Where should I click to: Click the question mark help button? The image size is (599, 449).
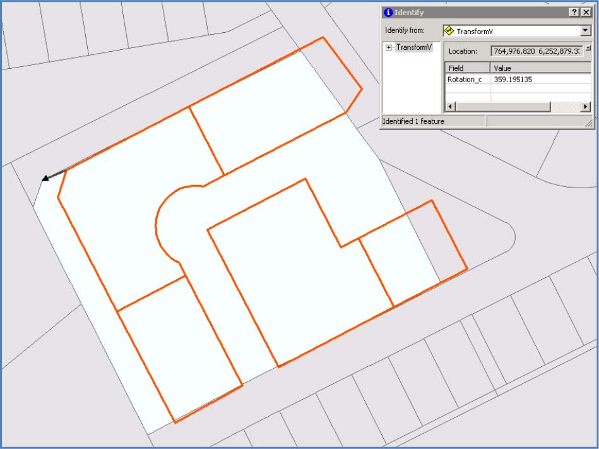574,13
